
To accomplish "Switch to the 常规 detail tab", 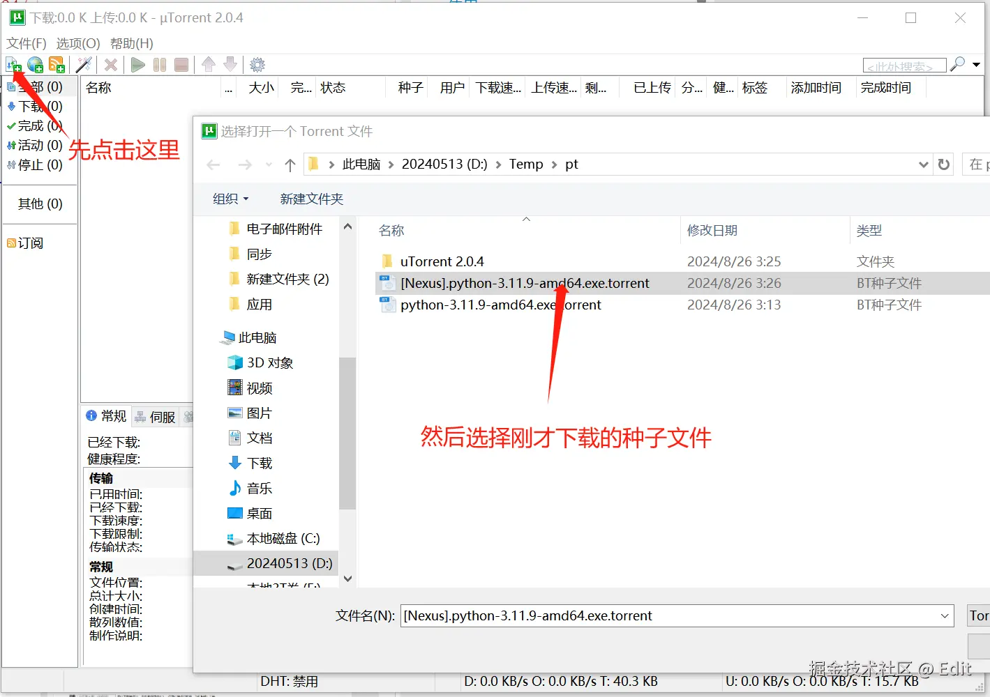I will (106, 416).
